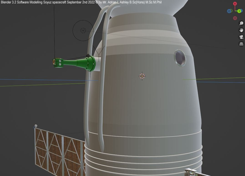Click the magnifier zoom view icon
The width and height of the screenshot is (245, 176).
[241, 23]
